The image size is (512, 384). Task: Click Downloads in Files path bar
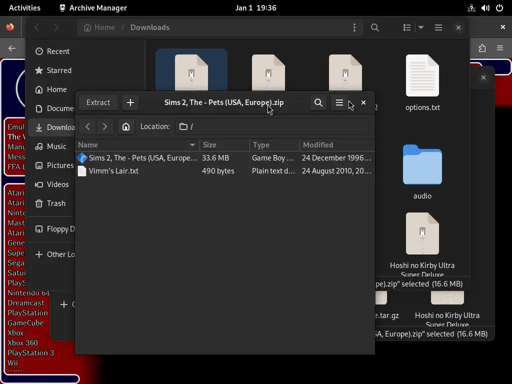click(150, 27)
